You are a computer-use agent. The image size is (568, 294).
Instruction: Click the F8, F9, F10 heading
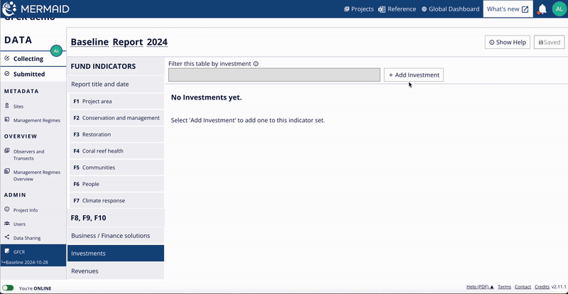coord(89,218)
